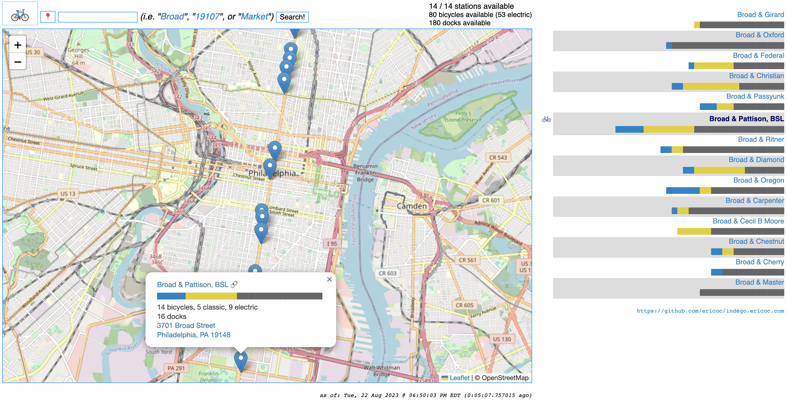The height and width of the screenshot is (408, 787).
Task: Select Broad & Cecil B Moore station
Action: click(x=748, y=221)
